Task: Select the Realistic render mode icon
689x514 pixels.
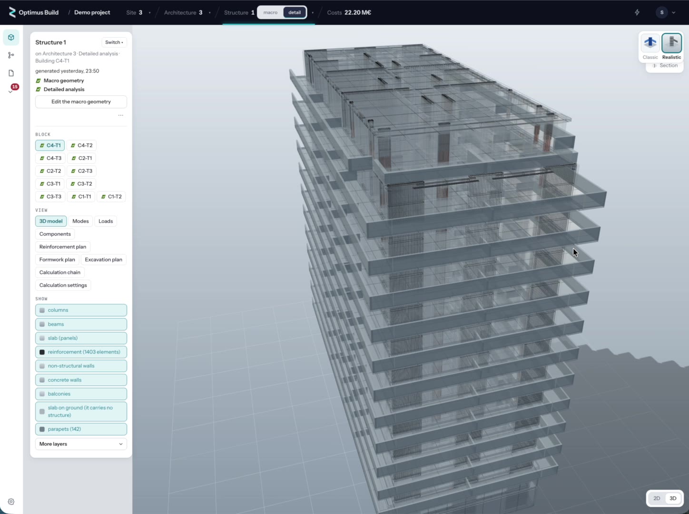Action: click(671, 43)
